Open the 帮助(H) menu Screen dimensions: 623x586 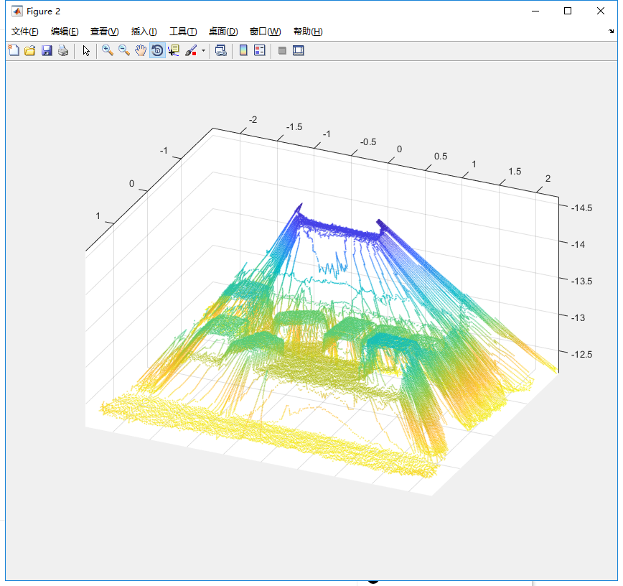[308, 32]
